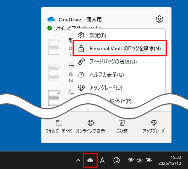This screenshot has height=169, width=188.
Task: Click フォルダーを開く button
Action: [x=59, y=127]
